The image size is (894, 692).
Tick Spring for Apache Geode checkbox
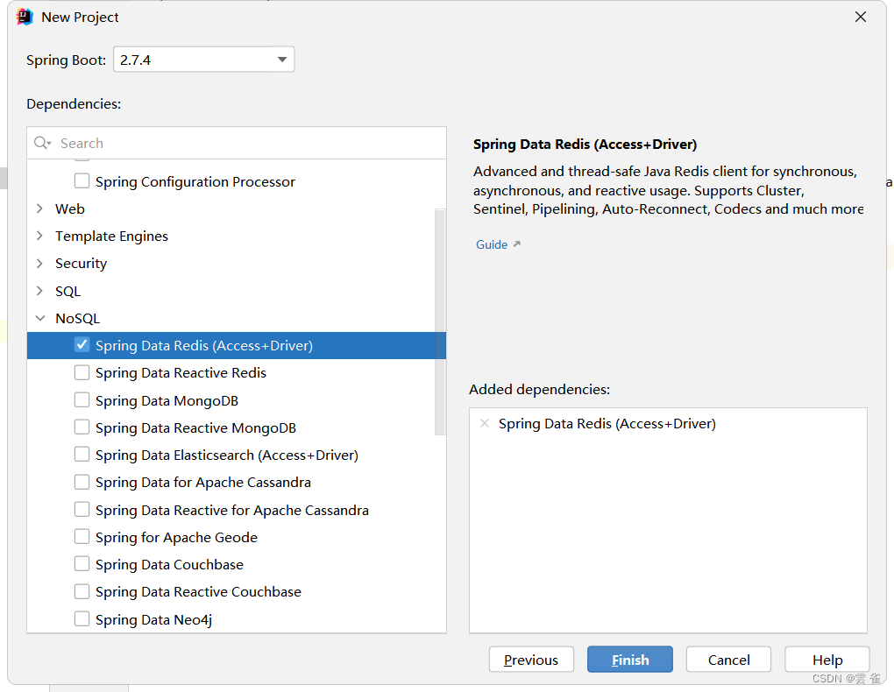click(82, 537)
